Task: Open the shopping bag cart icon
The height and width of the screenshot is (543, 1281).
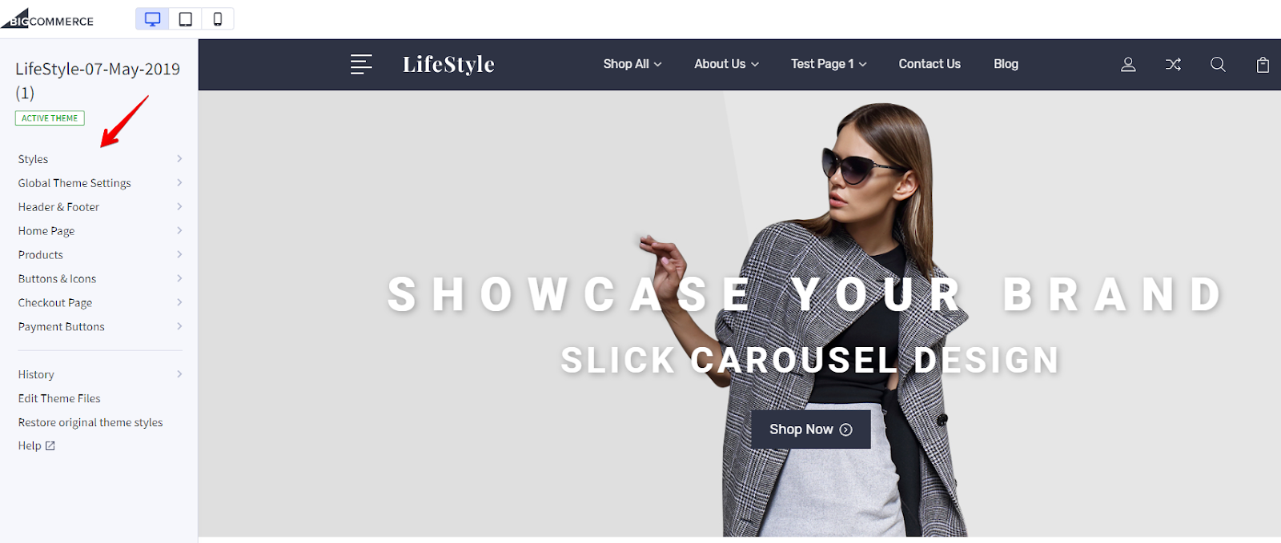Action: pyautogui.click(x=1263, y=65)
